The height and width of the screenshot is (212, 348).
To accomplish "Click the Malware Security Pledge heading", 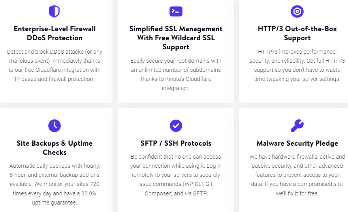I will [297, 143].
